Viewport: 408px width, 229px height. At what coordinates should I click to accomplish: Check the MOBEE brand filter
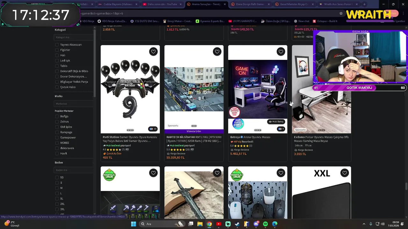pos(57,143)
